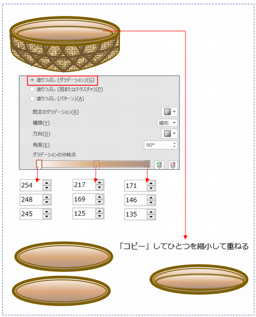Open the gradient direction dropdown
The height and width of the screenshot is (317, 256).
point(169,134)
